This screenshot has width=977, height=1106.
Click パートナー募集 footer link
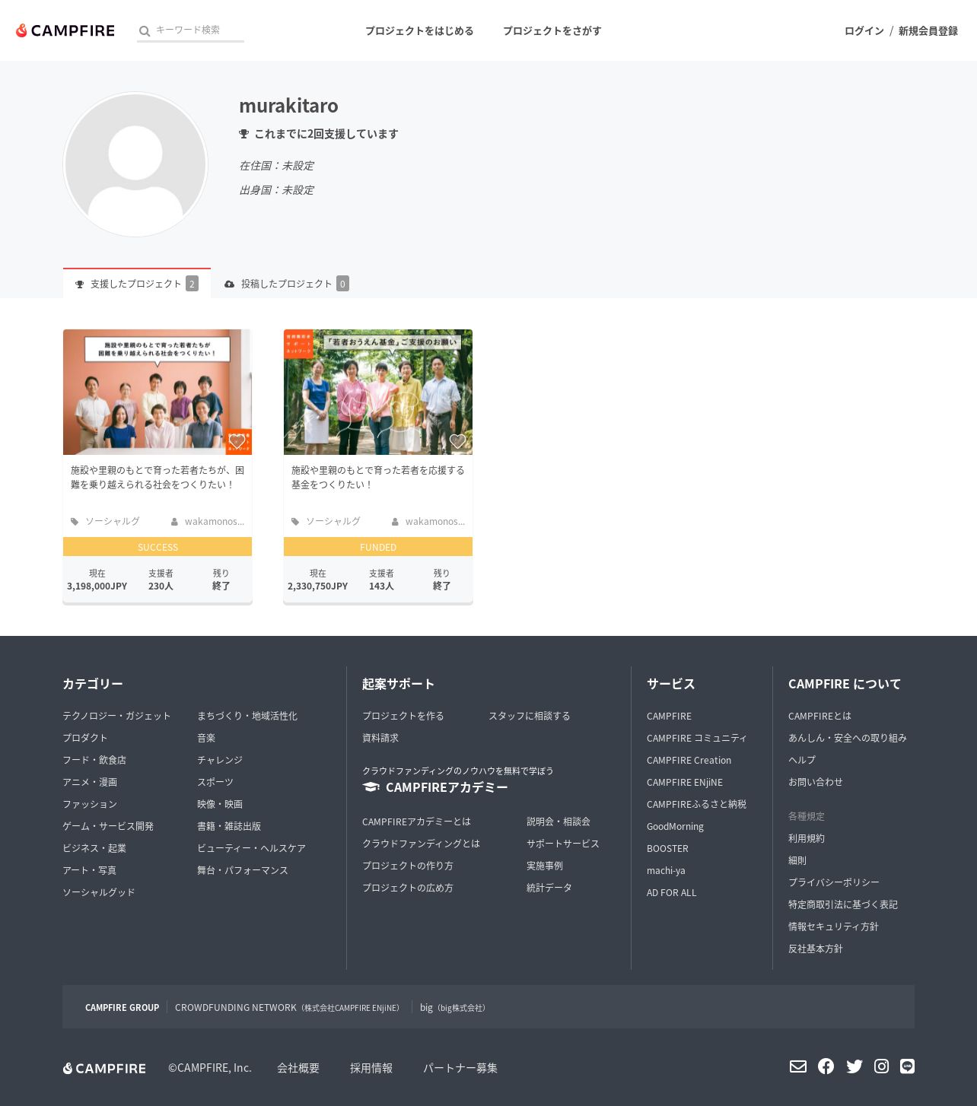click(460, 1068)
